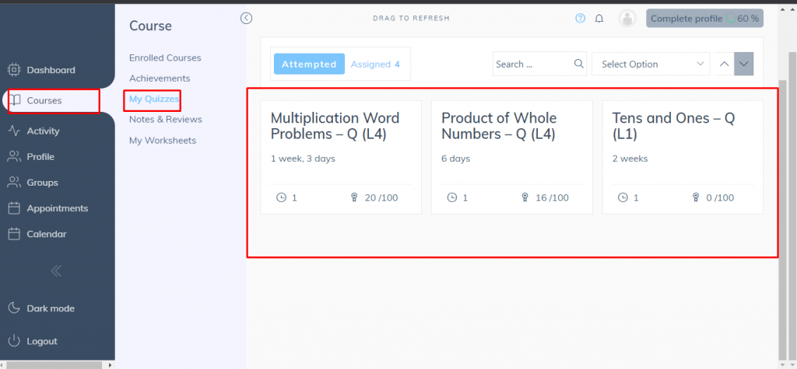Click the user profile avatar
Image resolution: width=797 pixels, height=369 pixels.
pos(627,19)
